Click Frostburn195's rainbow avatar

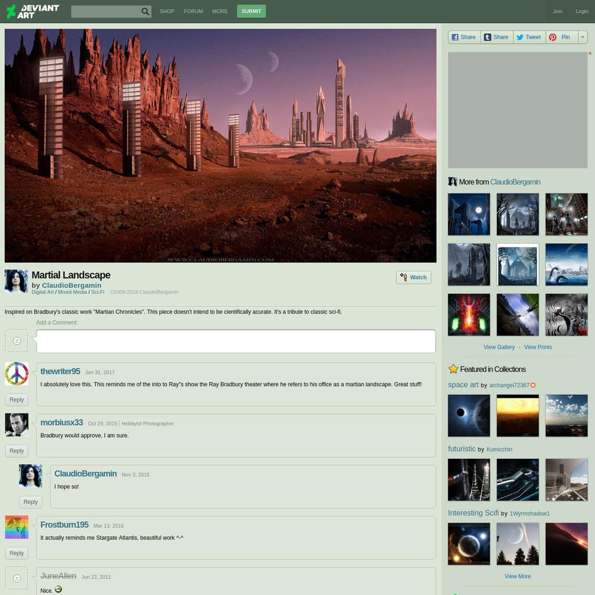pyautogui.click(x=17, y=527)
